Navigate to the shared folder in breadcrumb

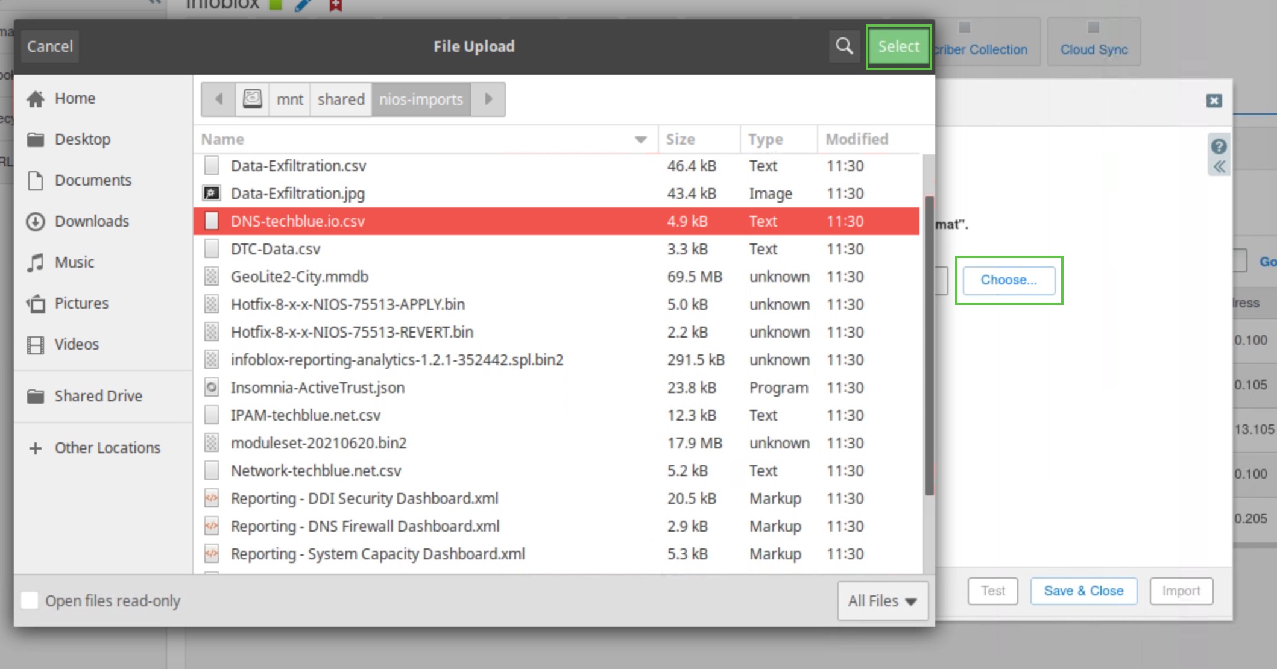340,99
